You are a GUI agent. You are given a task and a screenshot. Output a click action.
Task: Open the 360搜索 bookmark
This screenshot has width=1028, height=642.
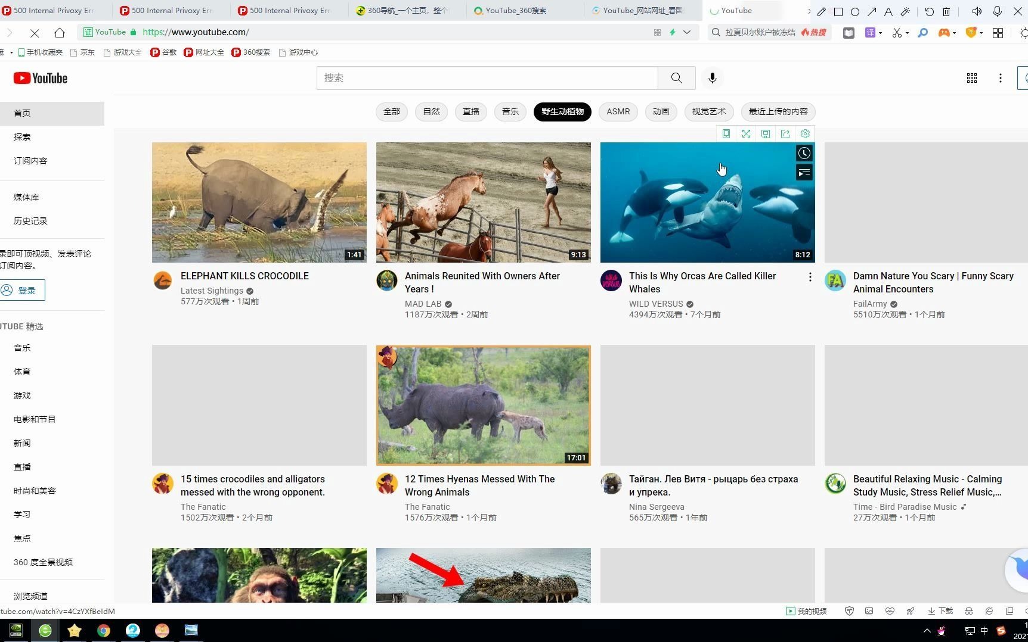(x=250, y=52)
